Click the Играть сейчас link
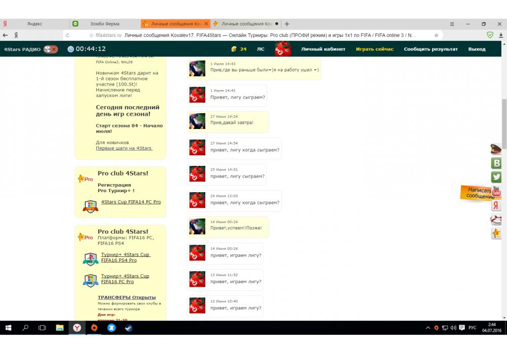This screenshot has width=507, height=354. click(374, 49)
